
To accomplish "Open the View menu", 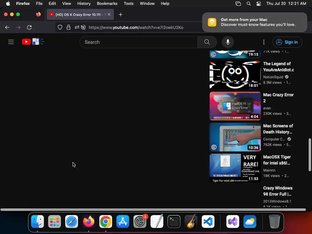I will pyautogui.click(x=66, y=3).
